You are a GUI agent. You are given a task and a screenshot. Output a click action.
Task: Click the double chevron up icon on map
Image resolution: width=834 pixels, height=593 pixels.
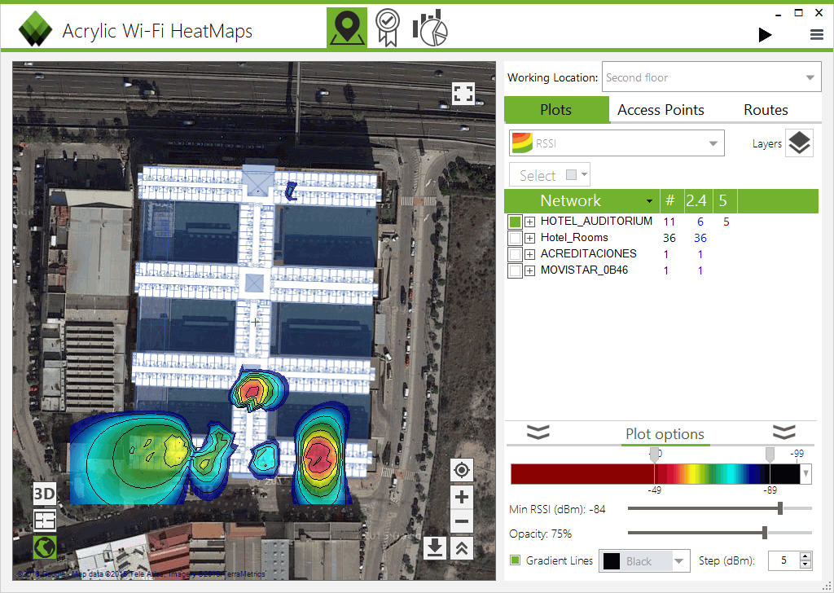462,548
